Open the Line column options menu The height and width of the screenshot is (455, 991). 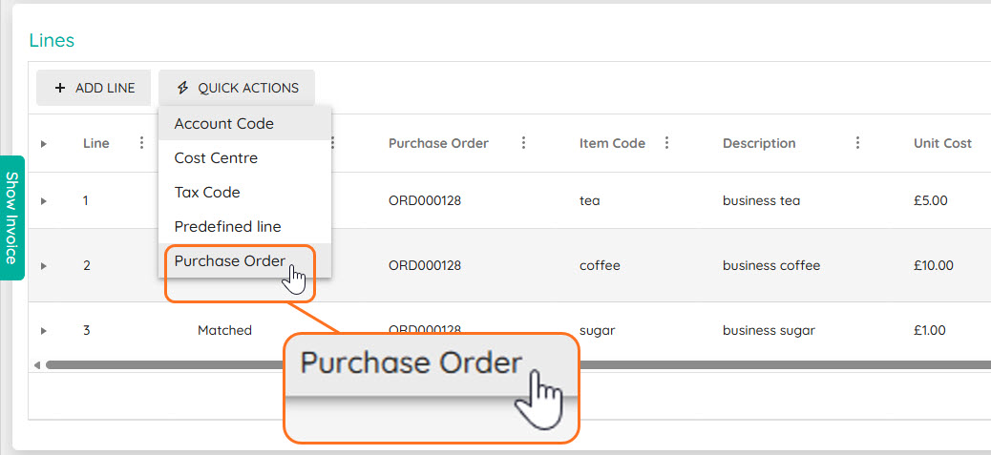tap(141, 143)
